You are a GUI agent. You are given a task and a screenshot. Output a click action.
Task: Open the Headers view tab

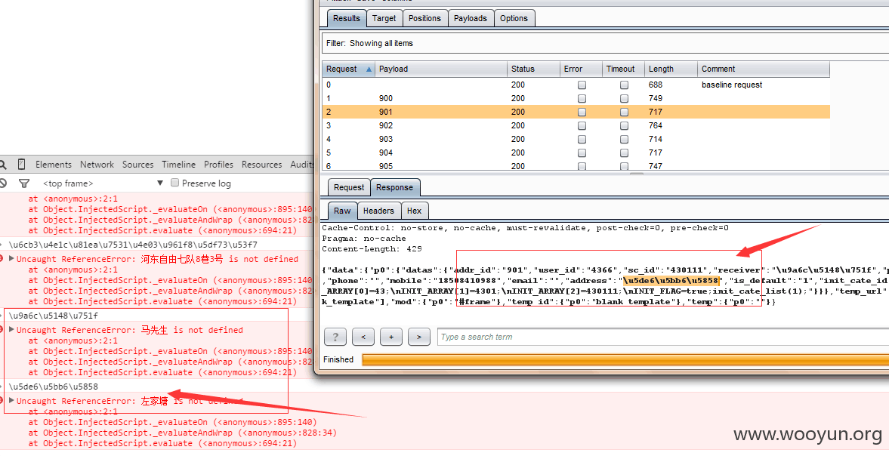coord(378,211)
